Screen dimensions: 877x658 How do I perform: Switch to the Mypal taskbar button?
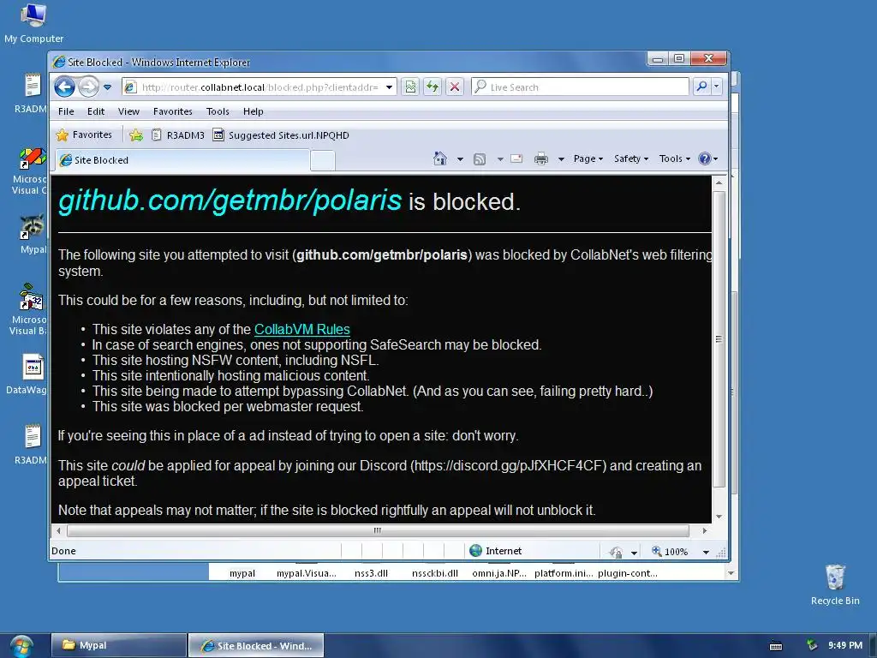(118, 645)
